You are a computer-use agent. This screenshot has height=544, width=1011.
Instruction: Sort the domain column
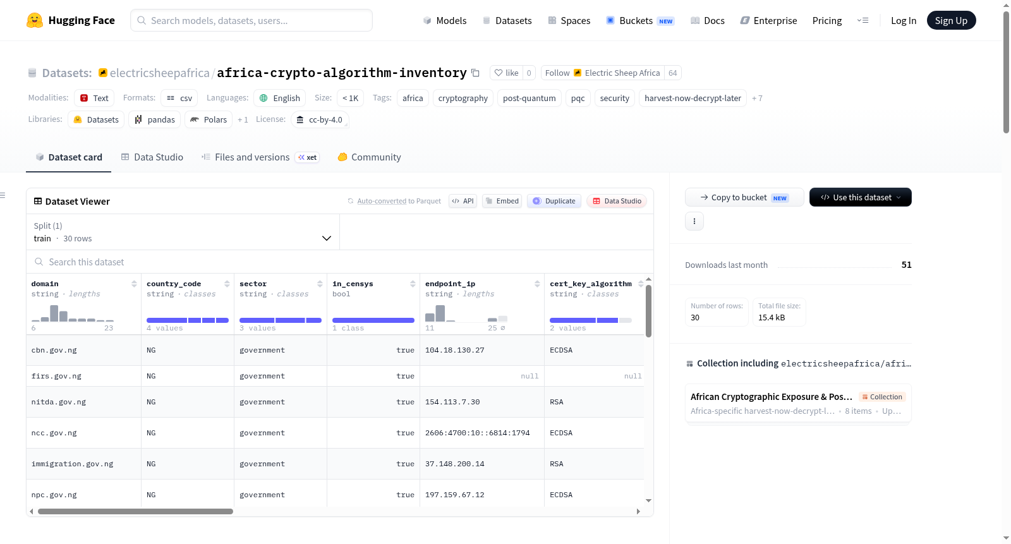134,284
